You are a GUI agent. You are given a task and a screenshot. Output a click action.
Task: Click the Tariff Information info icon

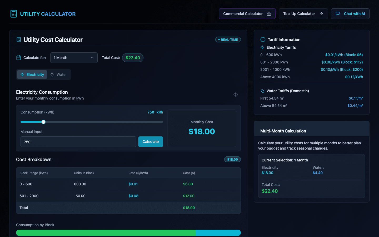[263, 39]
